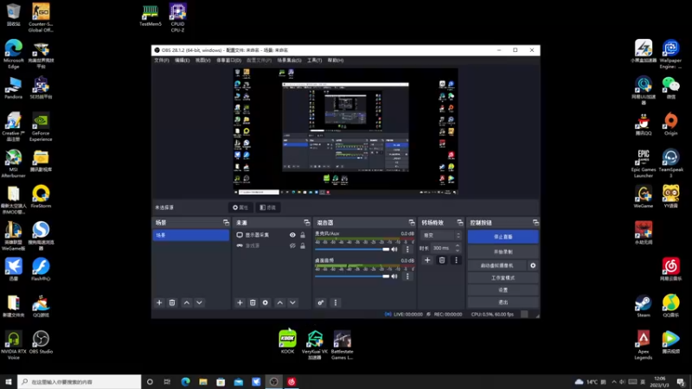Open the Help (H) menu
The image size is (692, 389).
[336, 61]
